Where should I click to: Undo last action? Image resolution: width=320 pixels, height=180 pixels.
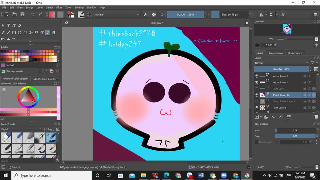click(x=32, y=14)
